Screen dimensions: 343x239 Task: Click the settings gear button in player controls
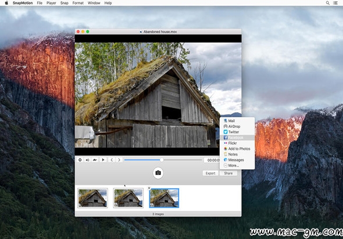tap(80, 160)
